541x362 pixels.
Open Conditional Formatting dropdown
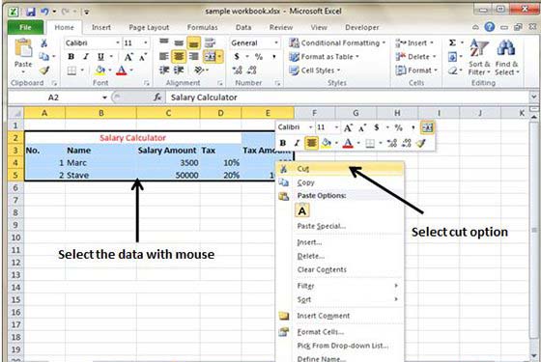337,43
